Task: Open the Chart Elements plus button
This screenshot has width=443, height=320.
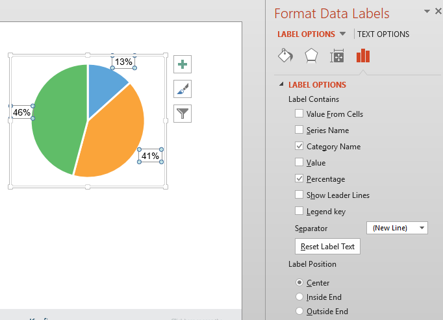Action: 183,64
